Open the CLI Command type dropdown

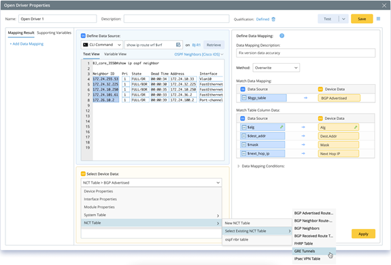click(x=102, y=45)
